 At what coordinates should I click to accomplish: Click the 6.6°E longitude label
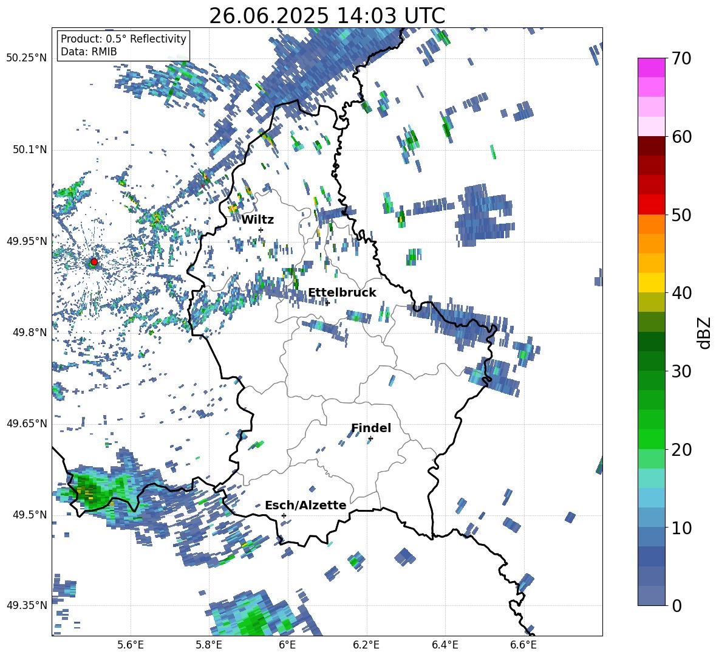point(523,645)
